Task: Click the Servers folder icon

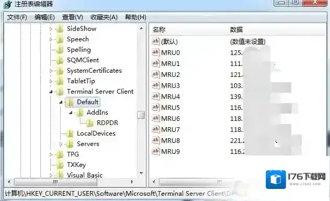Action: 70,144
